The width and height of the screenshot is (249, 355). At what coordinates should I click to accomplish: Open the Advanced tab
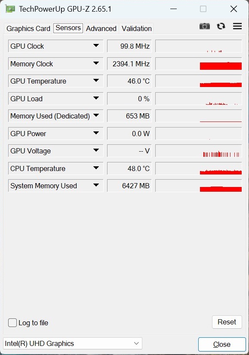(x=101, y=28)
